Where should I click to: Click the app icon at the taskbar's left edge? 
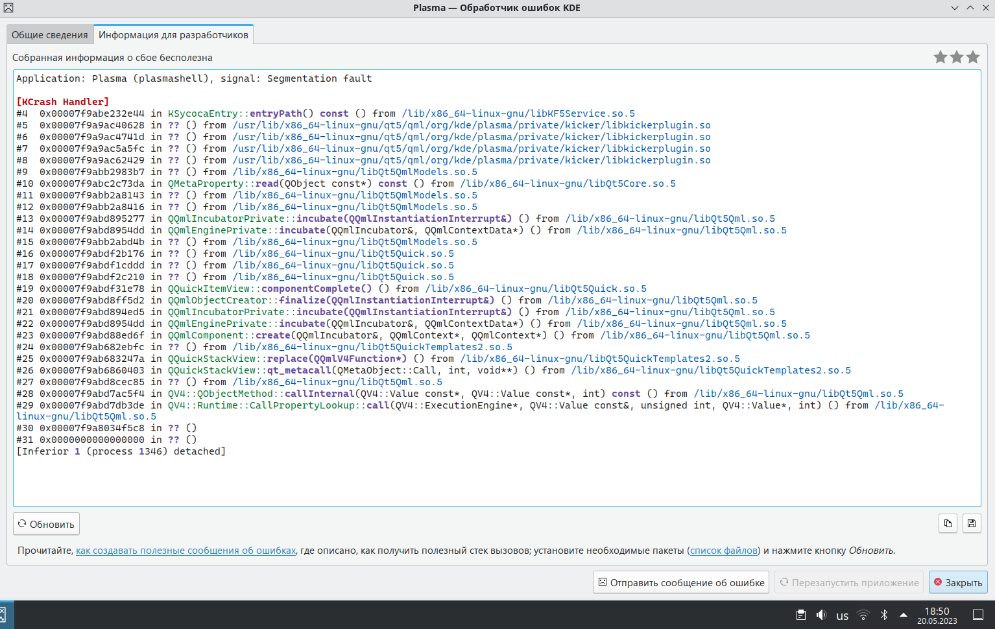3,615
